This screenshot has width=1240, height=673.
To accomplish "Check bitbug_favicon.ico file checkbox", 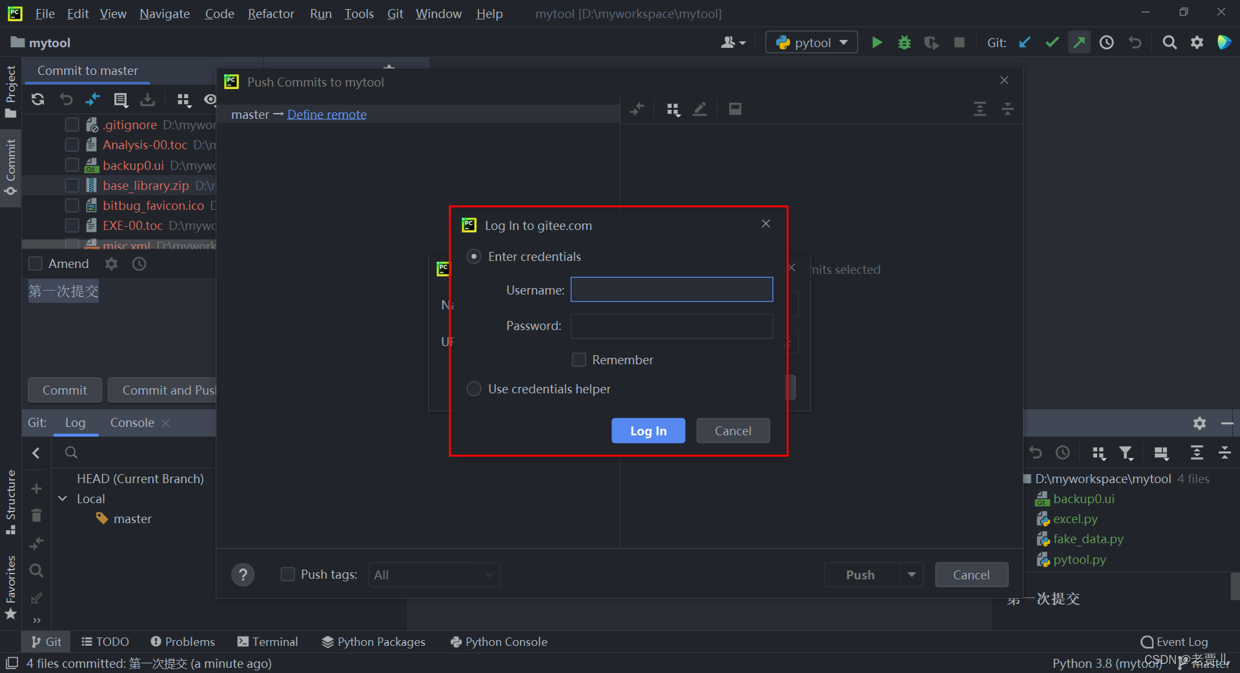I will click(72, 205).
